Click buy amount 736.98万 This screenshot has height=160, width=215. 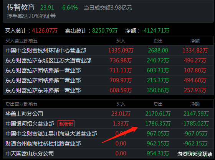click(x=121, y=60)
